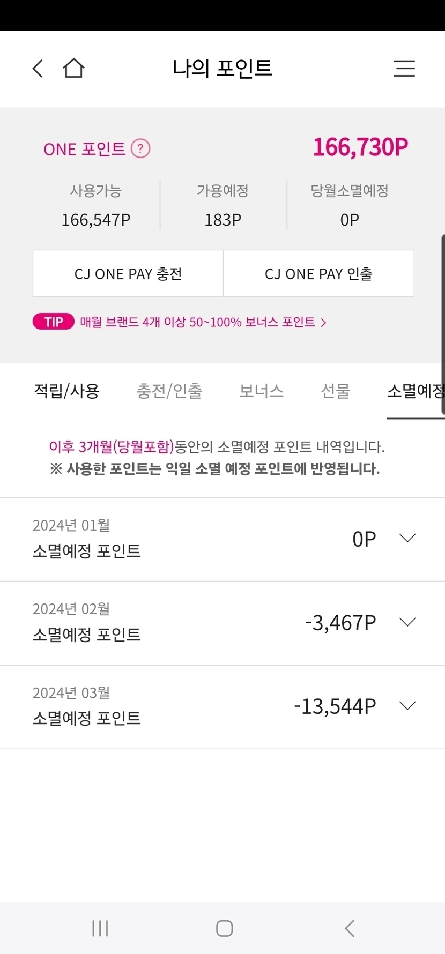
Task: Tap the pink TIP badge
Action: click(x=54, y=322)
